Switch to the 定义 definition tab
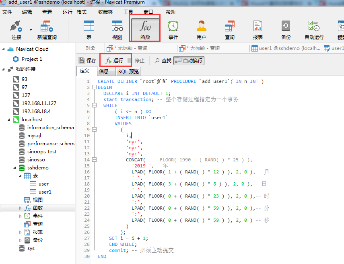 tap(86, 71)
